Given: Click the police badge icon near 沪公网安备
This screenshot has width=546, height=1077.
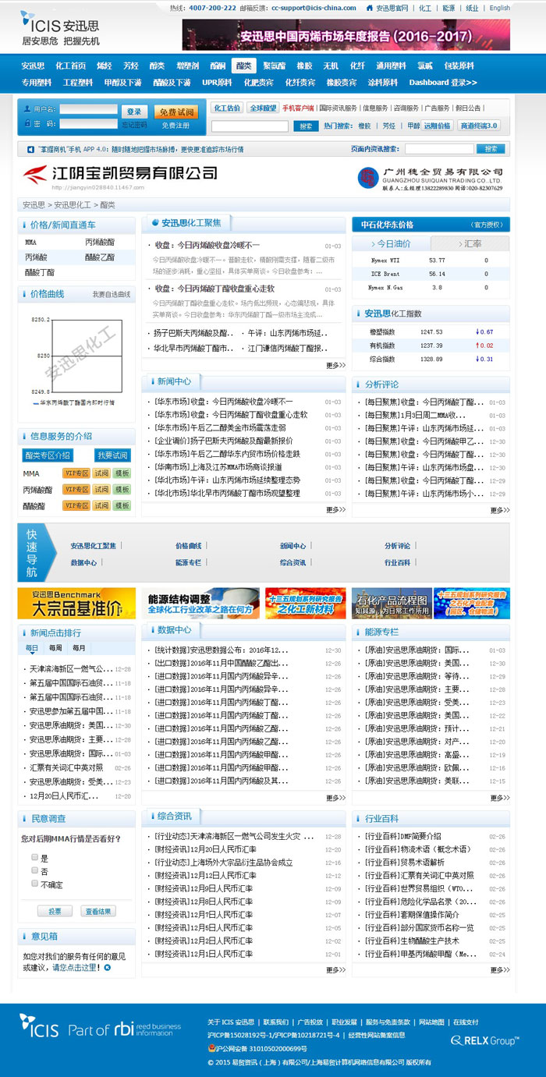Looking at the screenshot, I should 211,1049.
